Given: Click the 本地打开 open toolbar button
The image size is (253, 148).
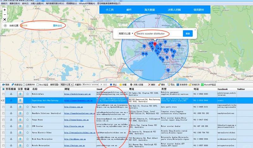Looking at the screenshot, I should click(194, 85).
